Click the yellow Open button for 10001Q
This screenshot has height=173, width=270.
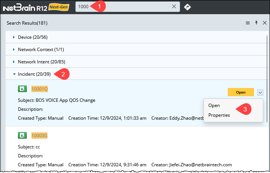(x=241, y=92)
